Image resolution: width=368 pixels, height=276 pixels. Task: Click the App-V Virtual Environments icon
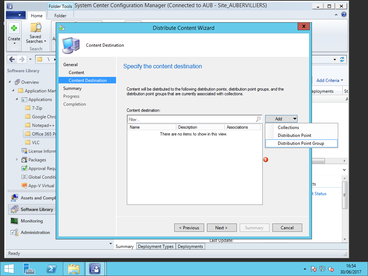pos(24,185)
